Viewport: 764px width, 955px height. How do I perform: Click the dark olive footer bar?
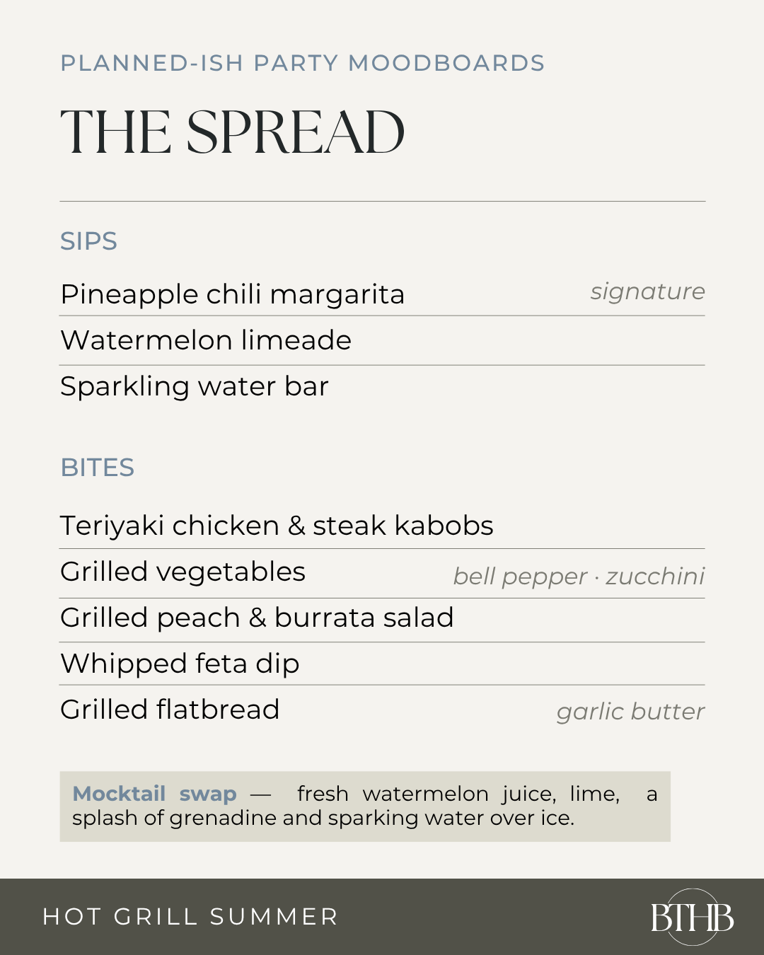(382, 917)
